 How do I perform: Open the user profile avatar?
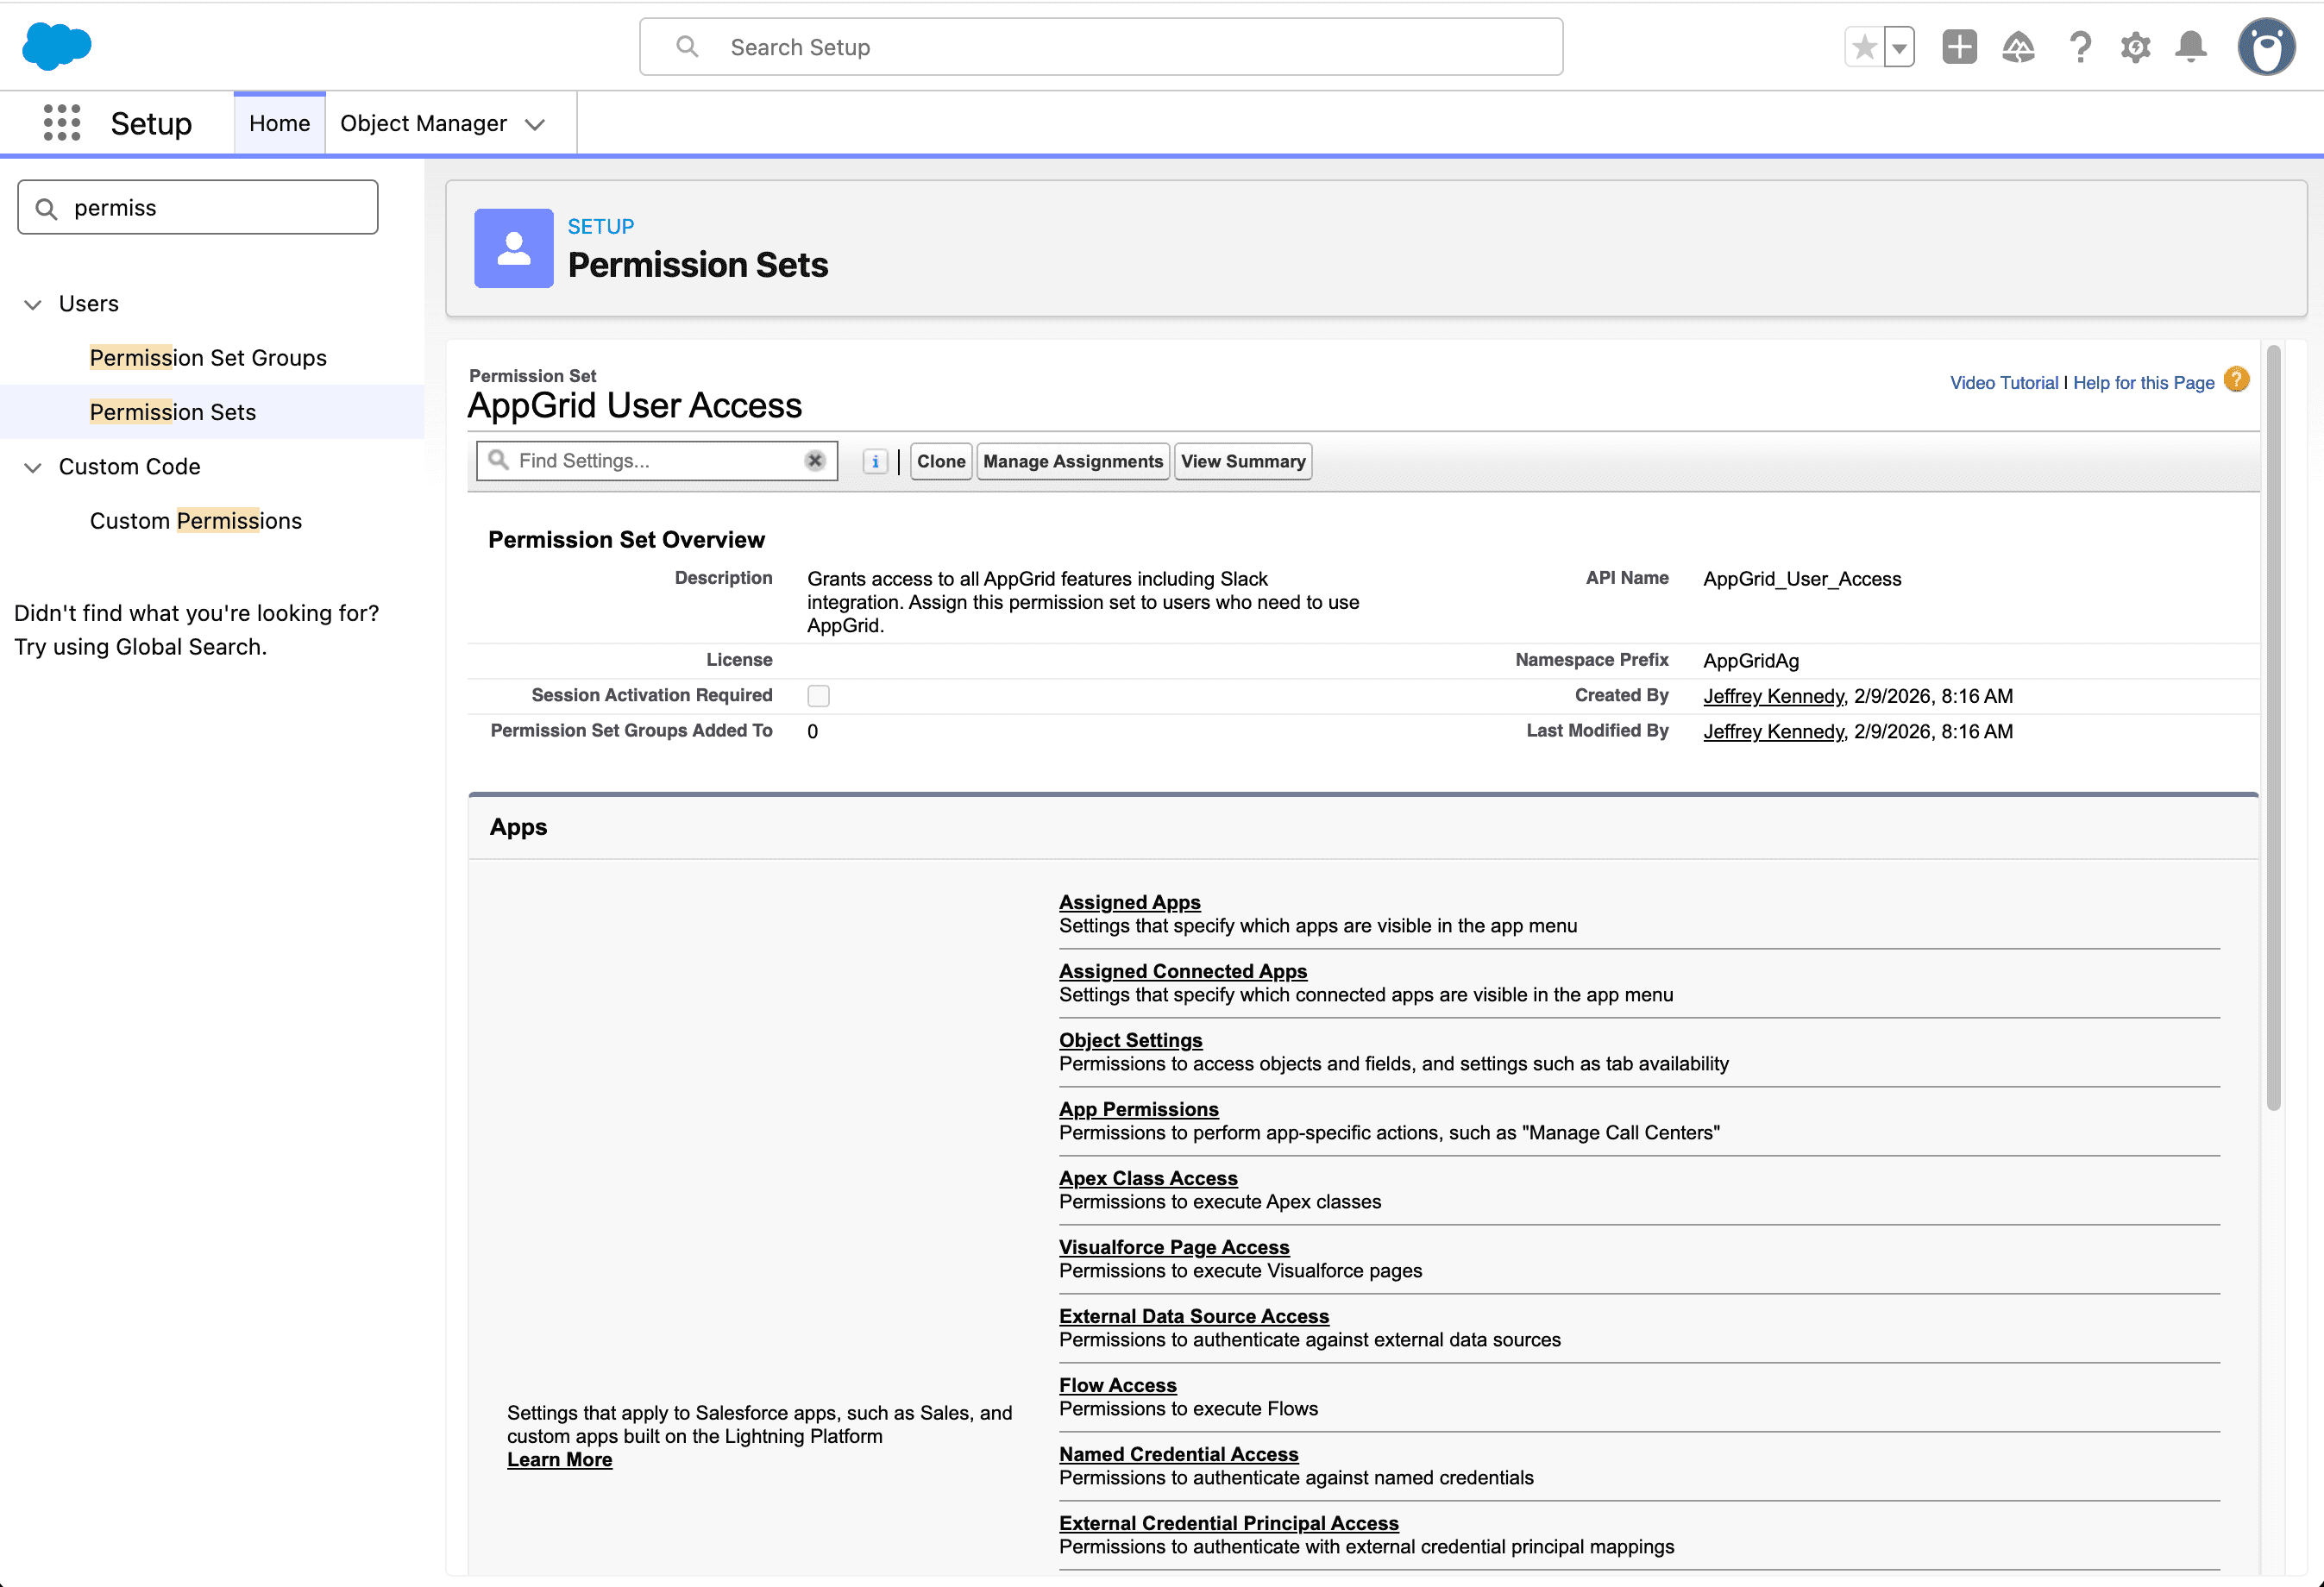tap(2265, 47)
